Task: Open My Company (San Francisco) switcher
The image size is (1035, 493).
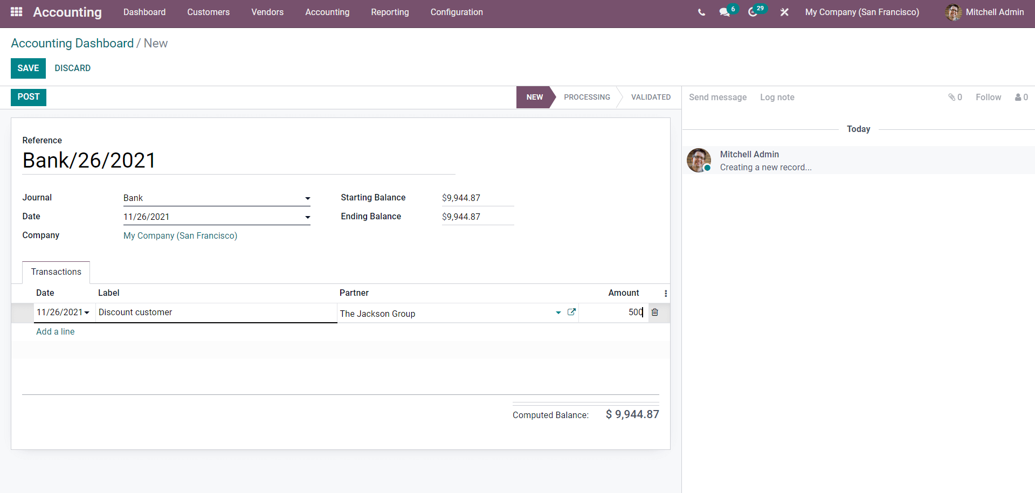Action: coord(862,12)
